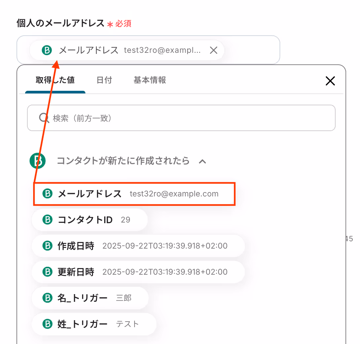Viewport: 360px width, 344px height.
Task: Switch to the 取得した値 tab
Action: click(55, 80)
